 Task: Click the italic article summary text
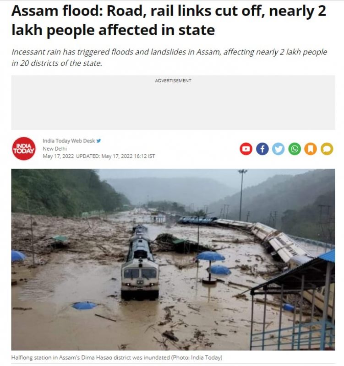[169, 58]
